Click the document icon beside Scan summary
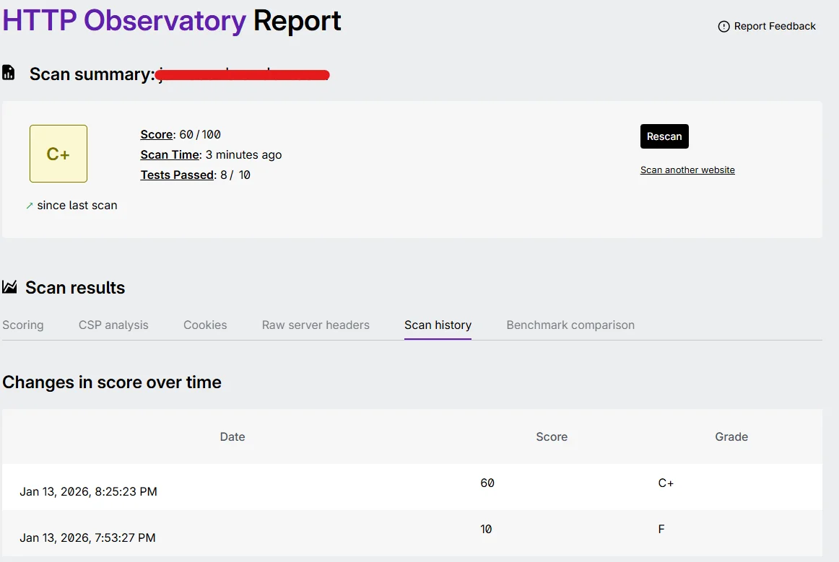Screen dimensions: 839x562 coord(9,73)
